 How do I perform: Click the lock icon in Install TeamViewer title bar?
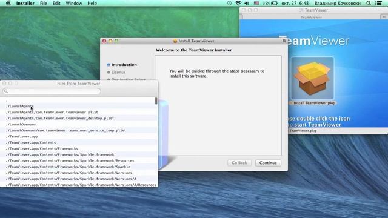coord(284,41)
